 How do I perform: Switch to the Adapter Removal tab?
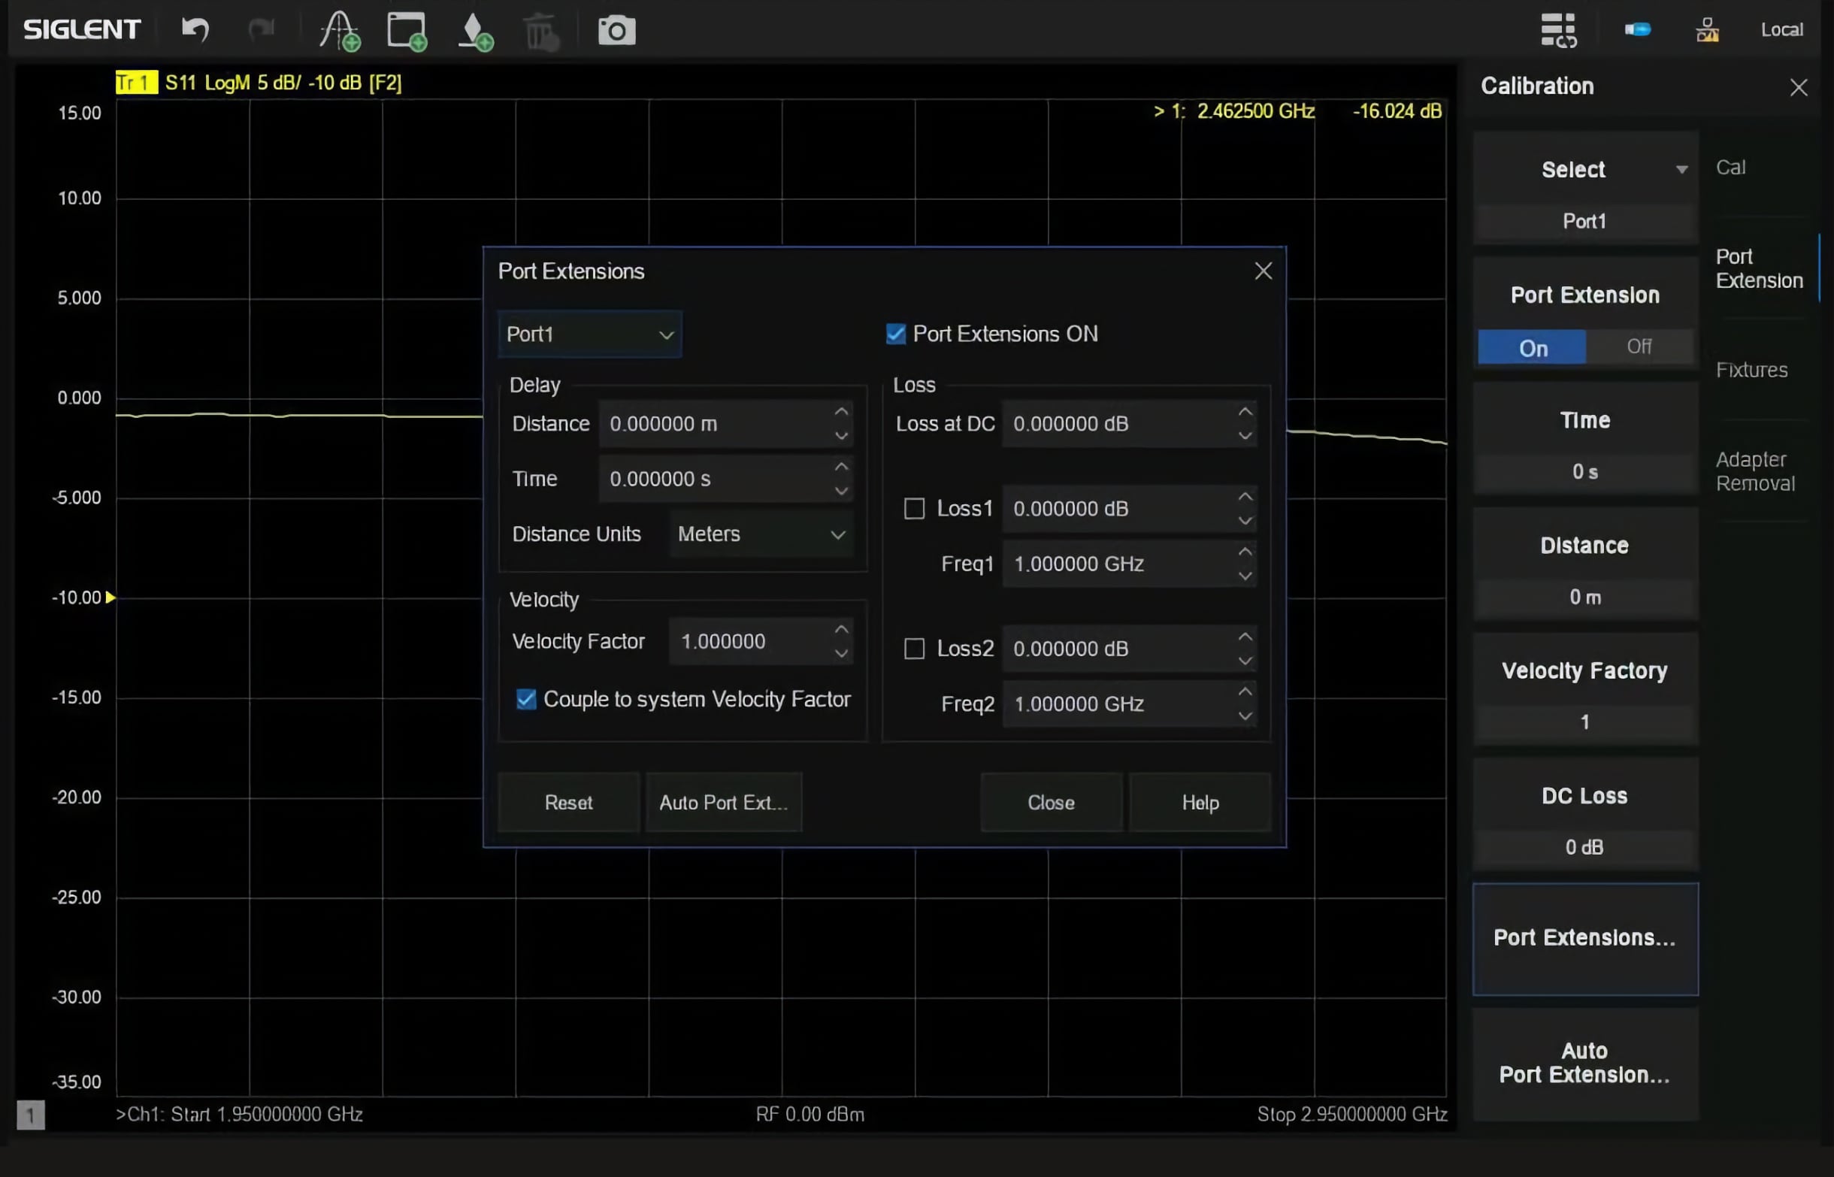pyautogui.click(x=1755, y=471)
